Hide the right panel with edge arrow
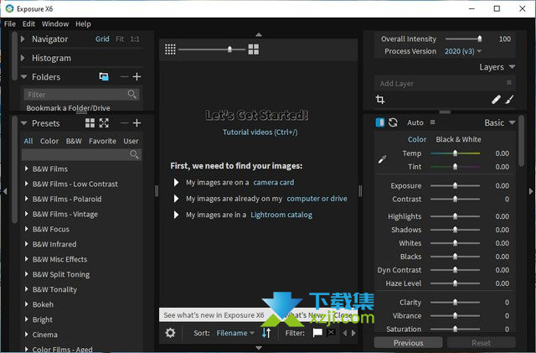The height and width of the screenshot is (353, 536). click(531, 191)
